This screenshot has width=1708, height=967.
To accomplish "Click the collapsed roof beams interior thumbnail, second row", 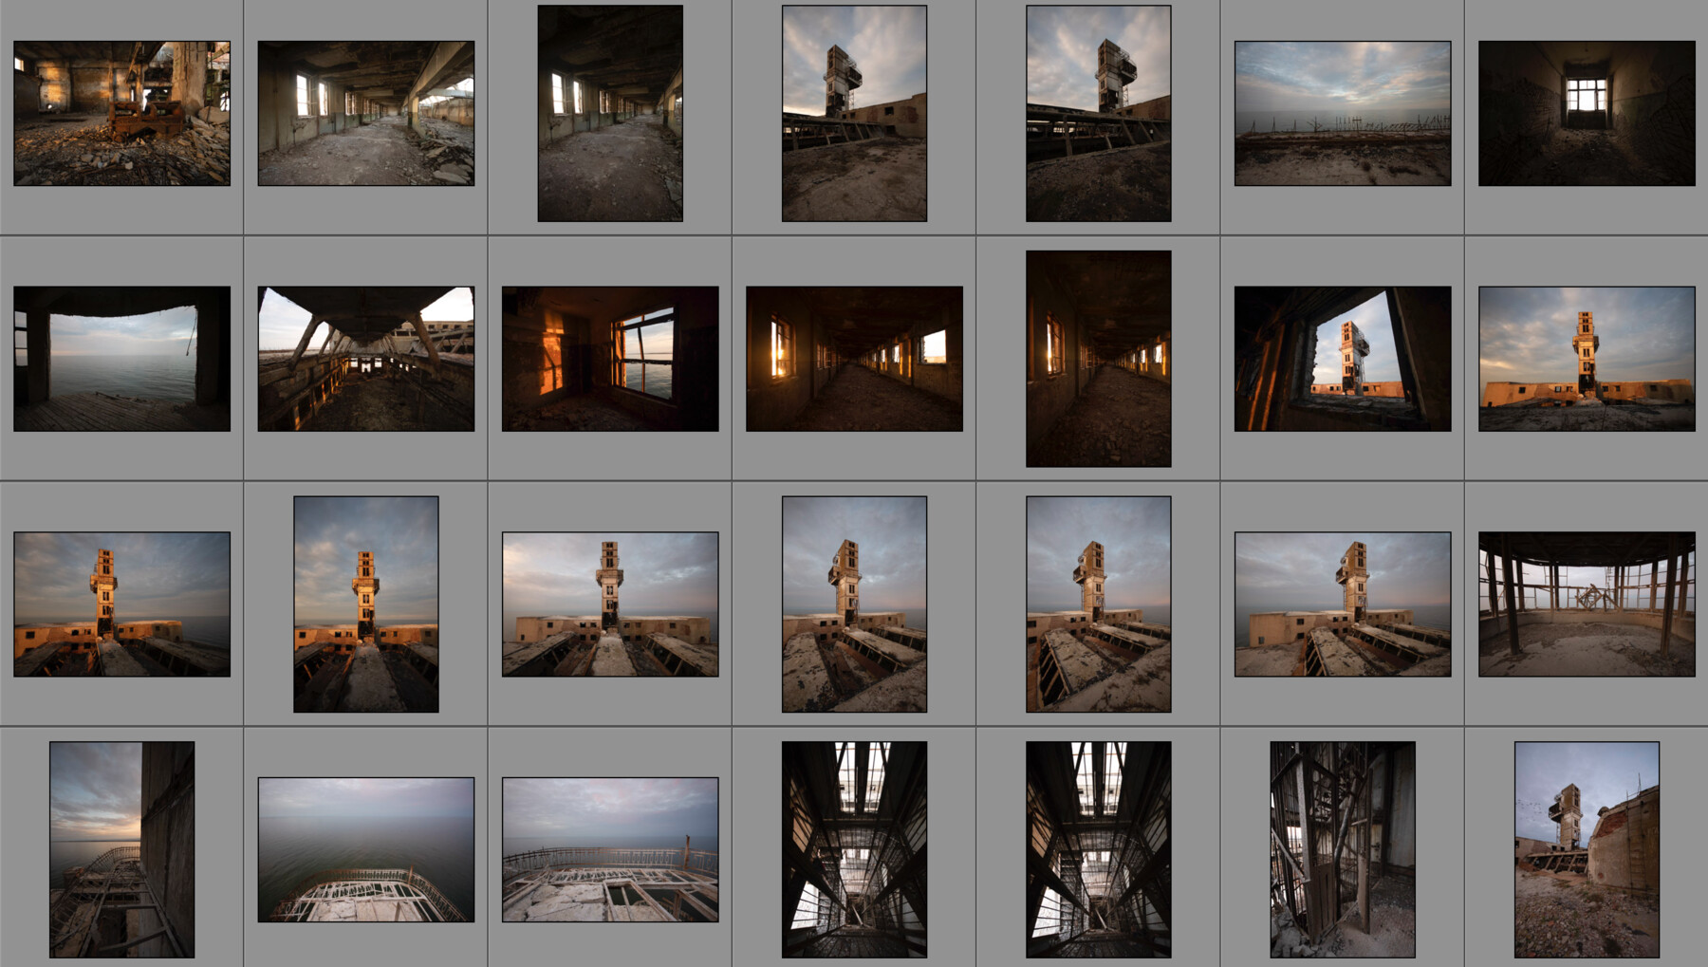I will [364, 358].
